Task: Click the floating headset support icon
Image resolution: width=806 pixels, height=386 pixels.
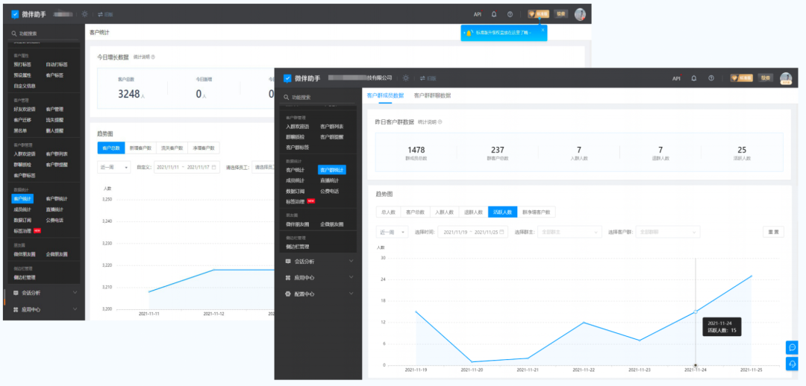Action: pyautogui.click(x=792, y=363)
